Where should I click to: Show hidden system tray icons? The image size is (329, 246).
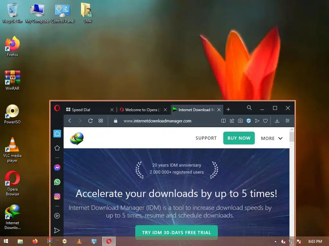tap(275, 242)
